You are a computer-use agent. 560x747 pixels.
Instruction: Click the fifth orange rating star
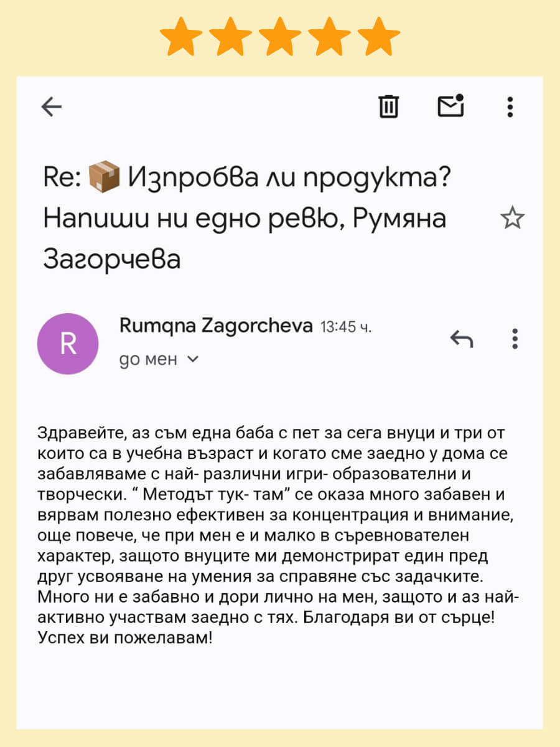tap(379, 36)
